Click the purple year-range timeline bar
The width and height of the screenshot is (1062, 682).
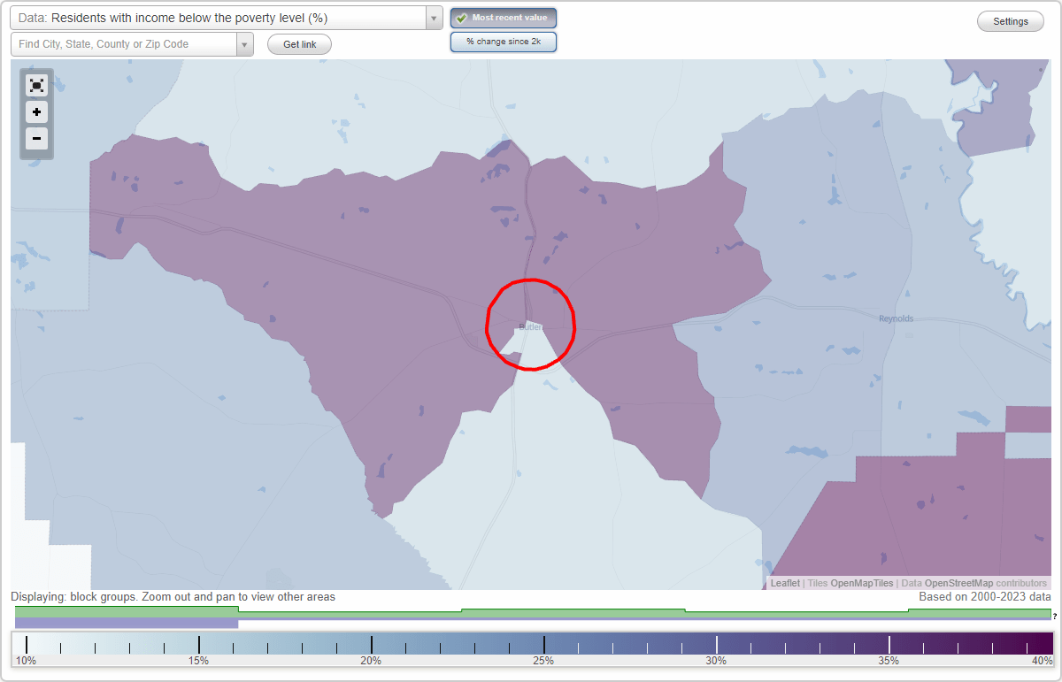click(124, 622)
